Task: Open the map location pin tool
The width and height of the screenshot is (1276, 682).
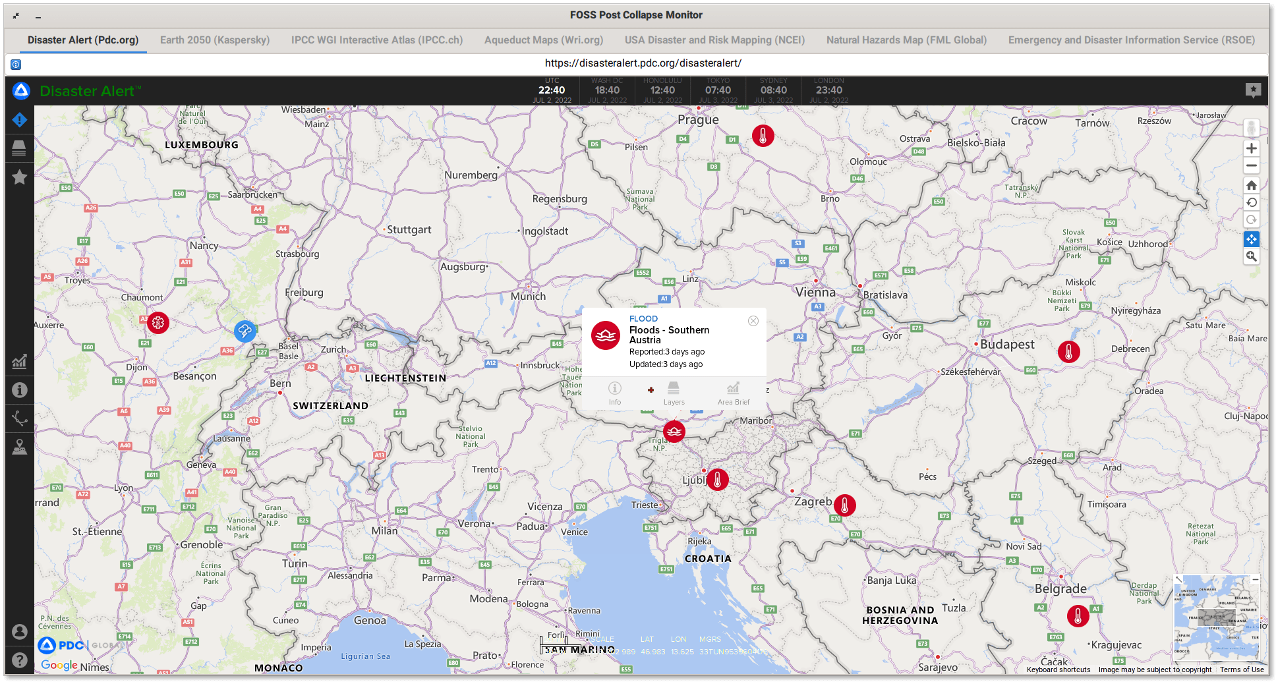Action: [x=20, y=447]
